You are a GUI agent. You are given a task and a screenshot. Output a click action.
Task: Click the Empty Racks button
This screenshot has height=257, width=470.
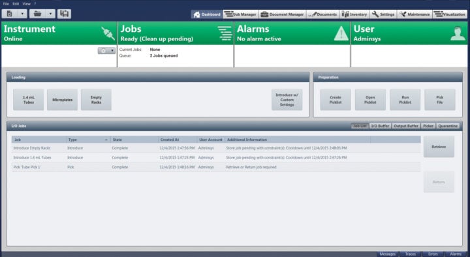pyautogui.click(x=96, y=100)
